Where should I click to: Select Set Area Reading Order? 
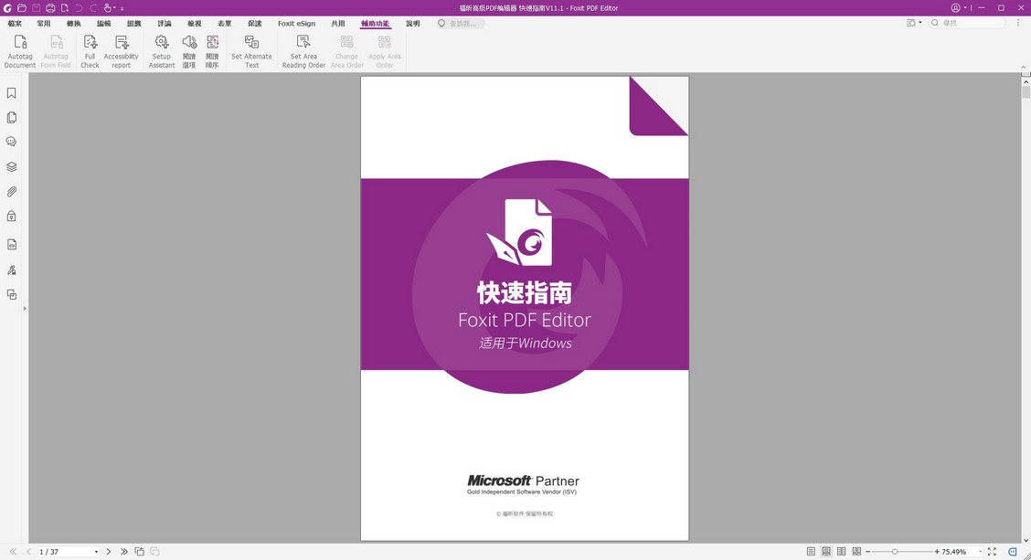tap(303, 48)
